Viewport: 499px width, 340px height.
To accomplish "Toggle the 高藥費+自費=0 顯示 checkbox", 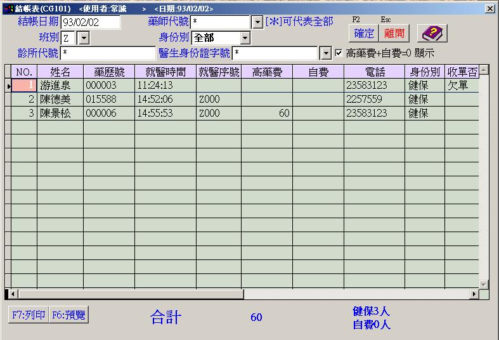I will (x=339, y=53).
